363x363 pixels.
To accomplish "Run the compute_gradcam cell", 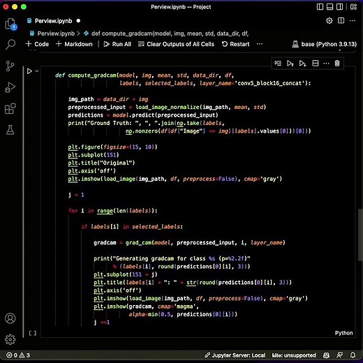I will (29, 71).
